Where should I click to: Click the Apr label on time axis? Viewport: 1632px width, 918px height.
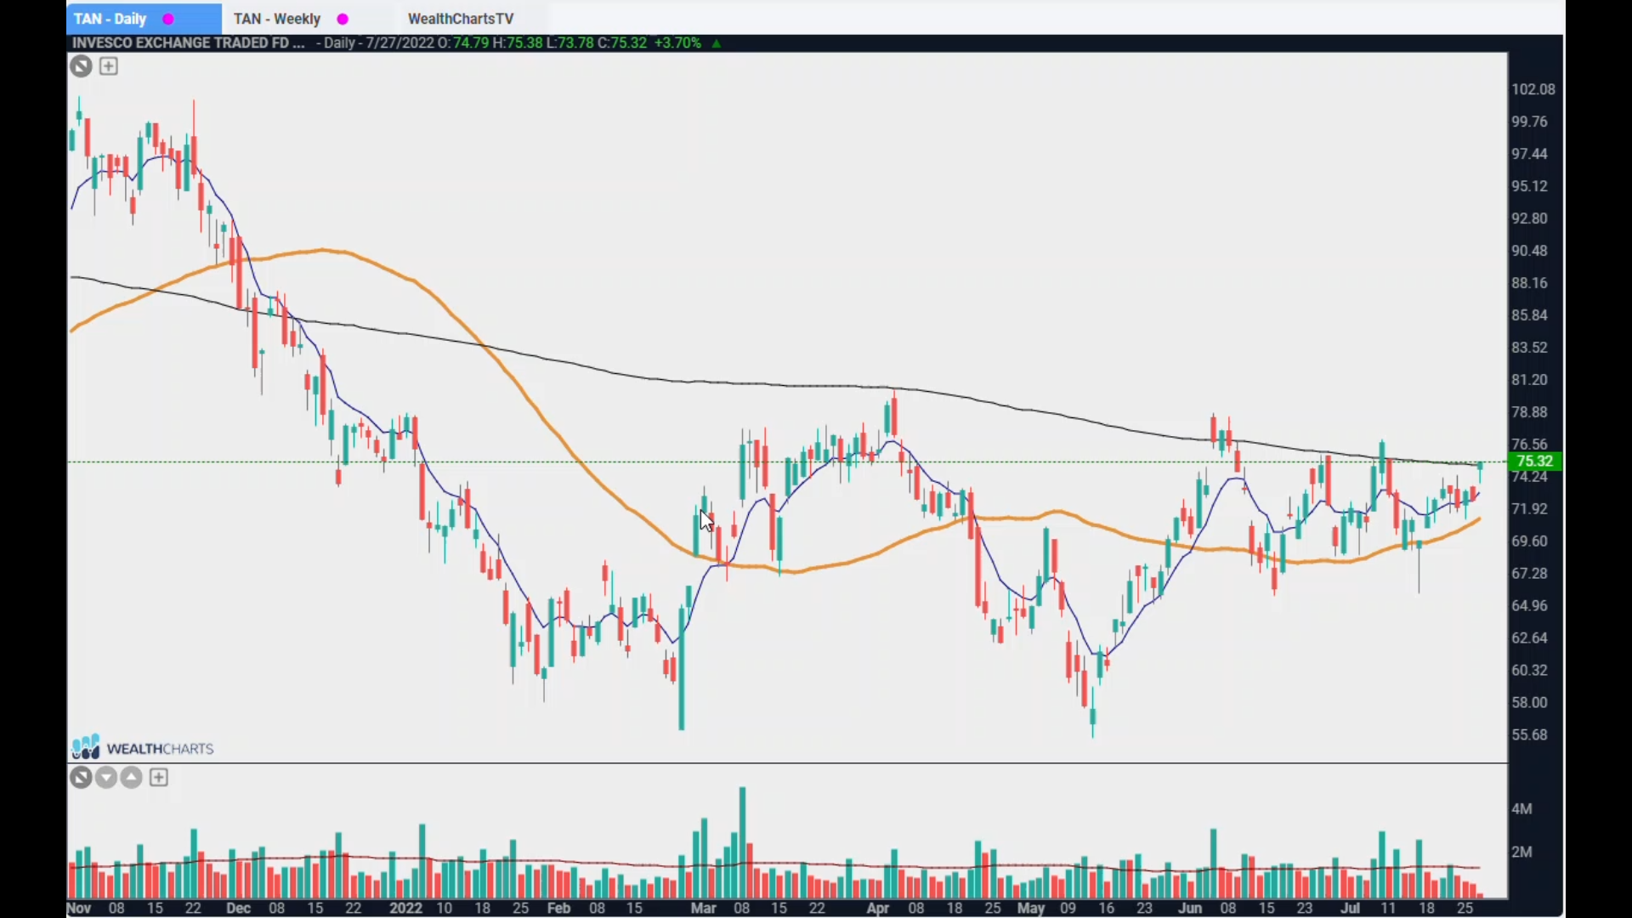877,909
